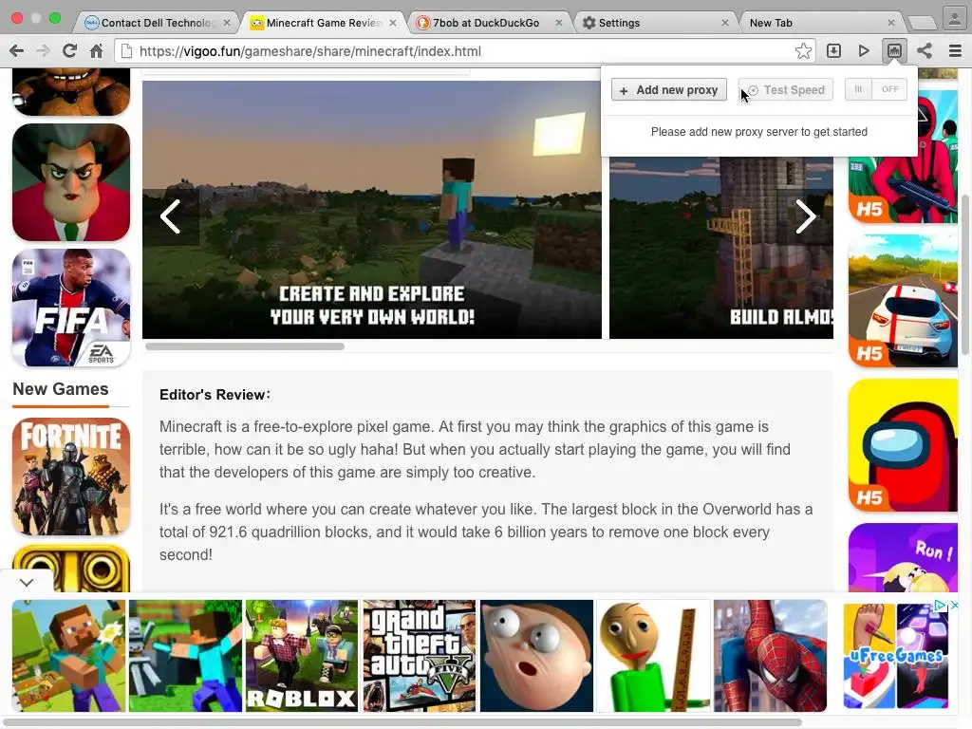
Task: Open the Create and Explore screenshot
Action: point(372,210)
